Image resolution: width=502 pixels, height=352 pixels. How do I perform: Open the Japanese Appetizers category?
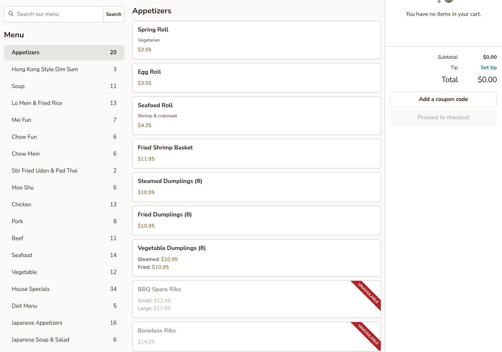[64, 323]
